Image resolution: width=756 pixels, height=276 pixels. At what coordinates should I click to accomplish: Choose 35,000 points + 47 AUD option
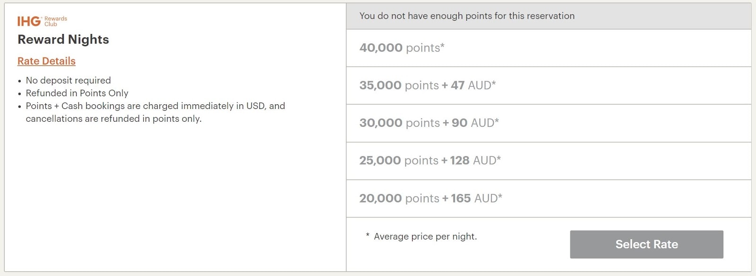coord(549,85)
